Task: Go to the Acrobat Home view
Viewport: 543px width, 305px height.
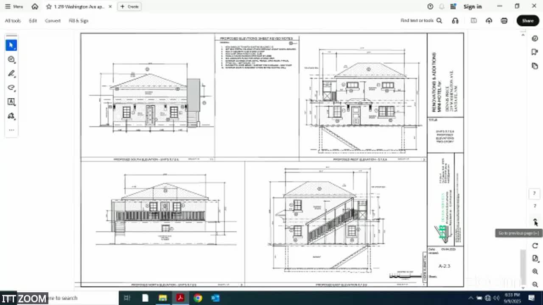Action: 35,6
